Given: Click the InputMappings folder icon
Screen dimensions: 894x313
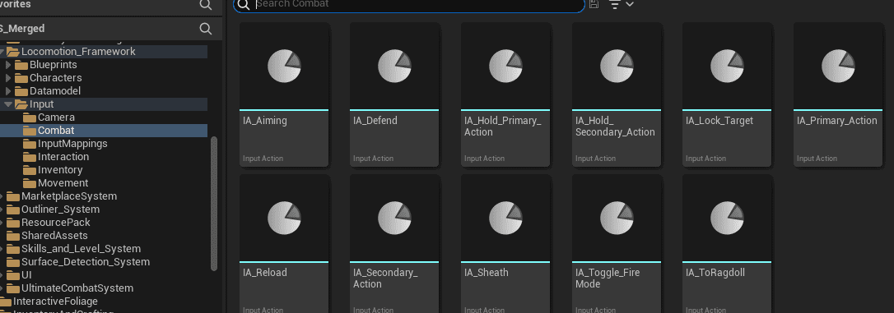Looking at the screenshot, I should [x=29, y=144].
